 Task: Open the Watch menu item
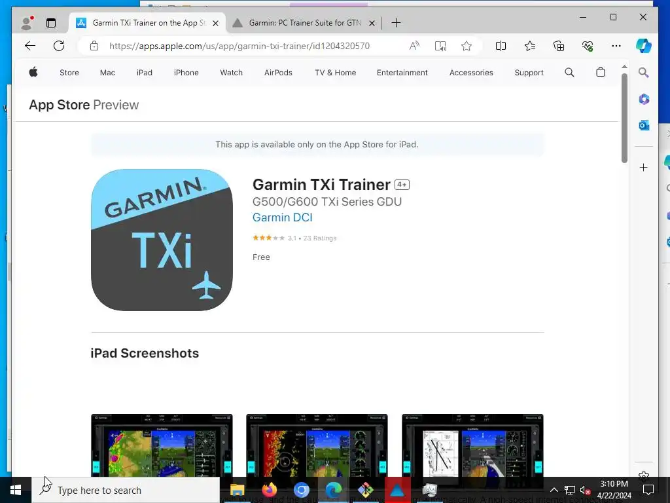[x=231, y=73]
